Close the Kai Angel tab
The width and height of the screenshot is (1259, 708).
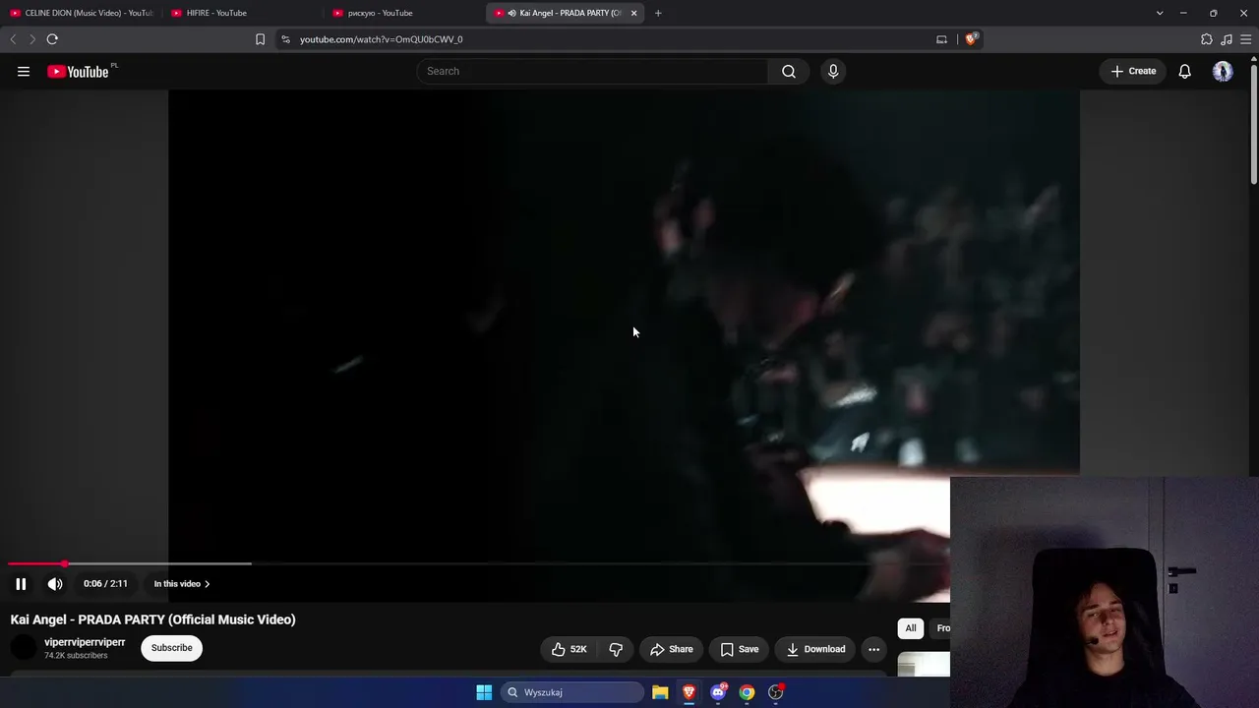coord(633,13)
